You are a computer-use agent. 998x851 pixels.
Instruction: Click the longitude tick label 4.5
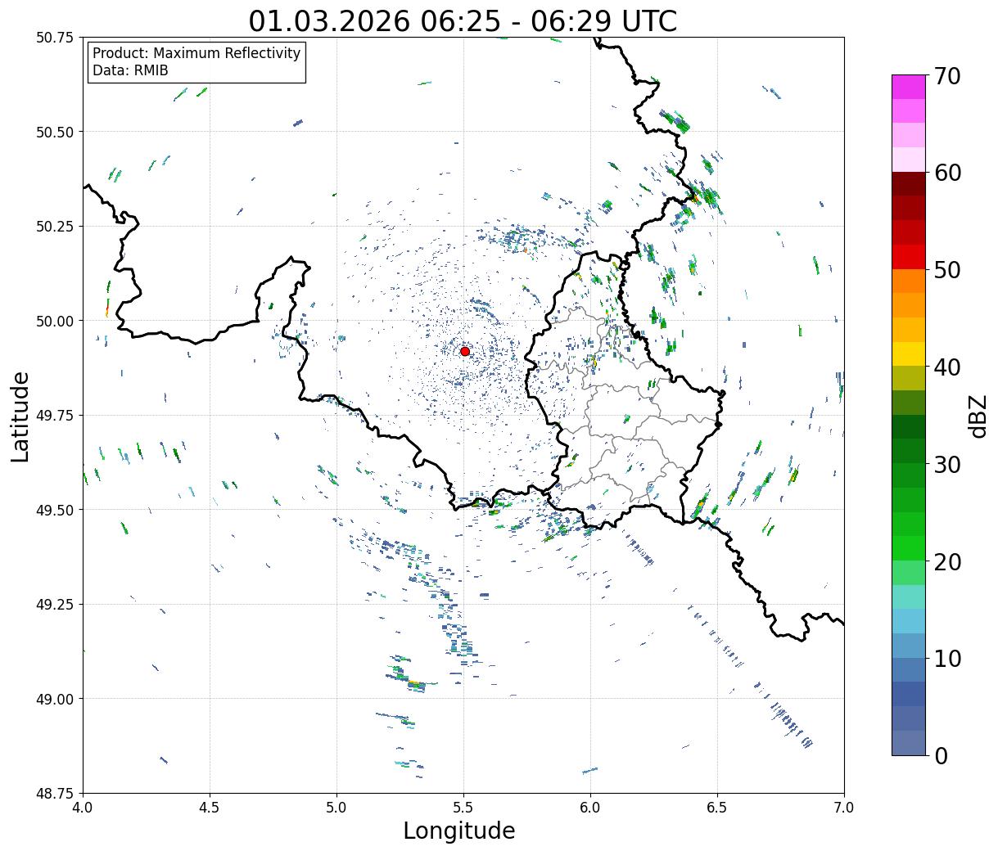[210, 808]
